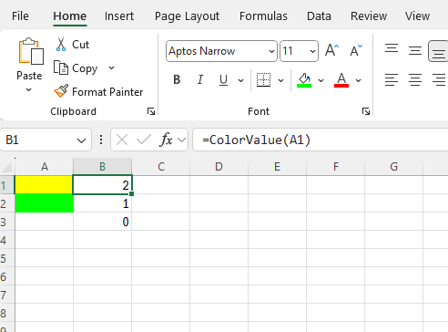
Task: Toggle Underline formatting
Action: (x=223, y=80)
